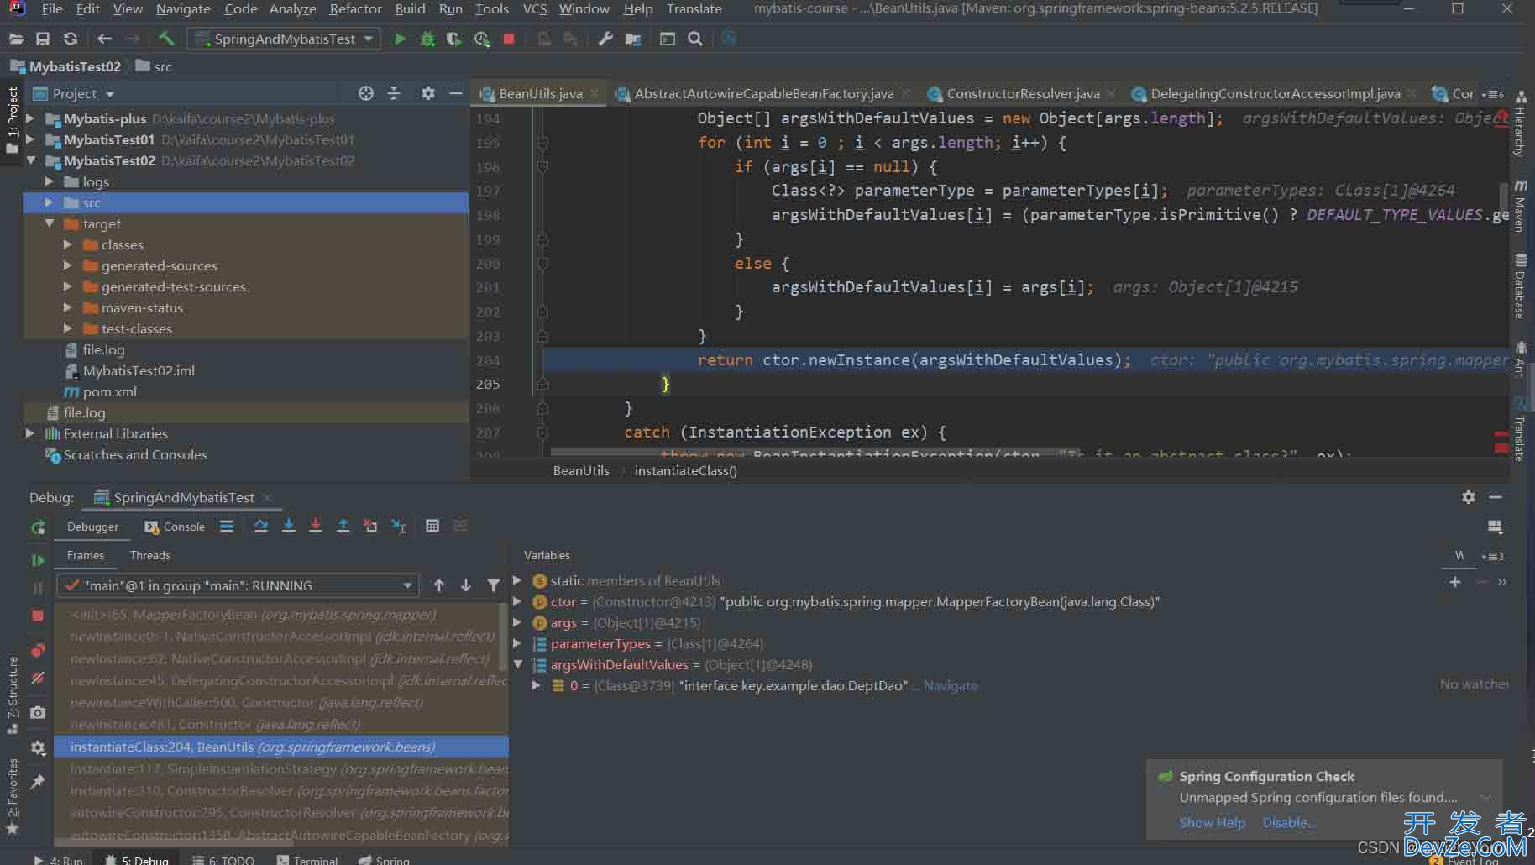Hide the Project panel
The image size is (1535, 865).
[456, 93]
